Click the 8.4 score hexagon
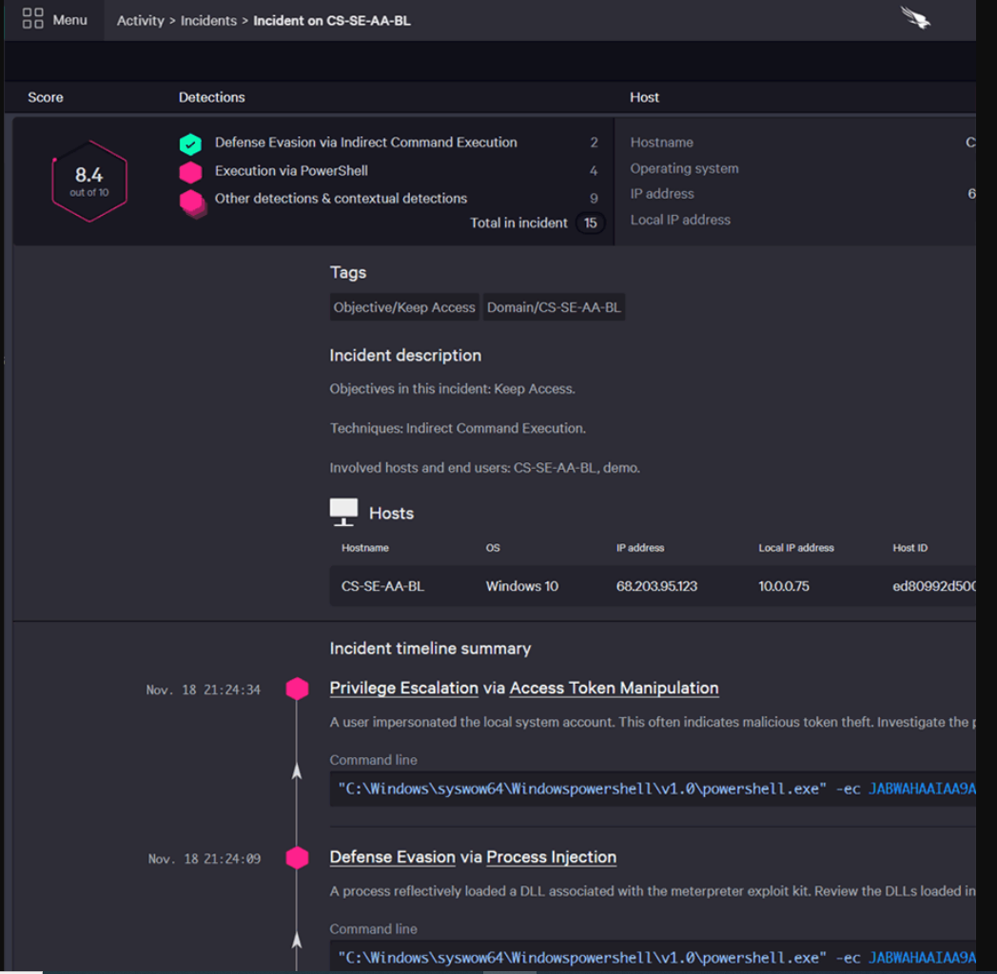The image size is (997, 974). pos(88,181)
